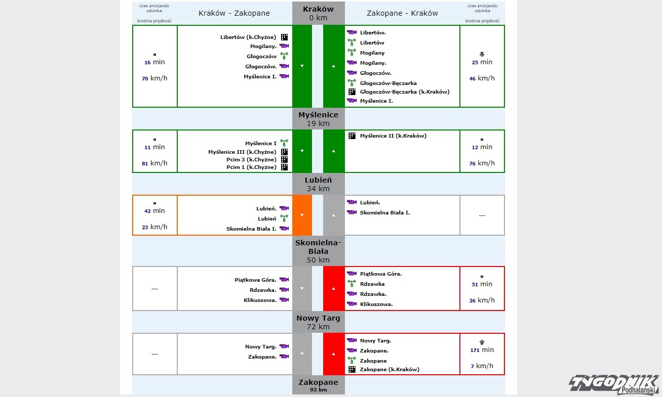
Task: Click the up arrow in the red Nowy Targ–Zakopane segment
Action: tap(333, 354)
